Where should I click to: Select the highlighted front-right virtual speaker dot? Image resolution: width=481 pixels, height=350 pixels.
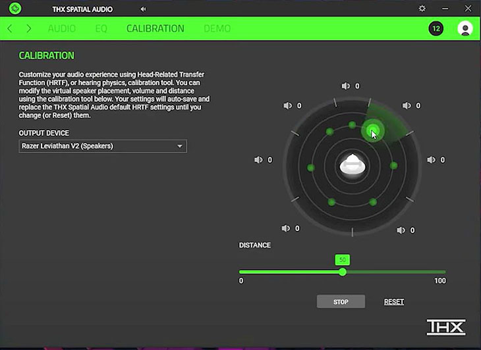tap(373, 130)
